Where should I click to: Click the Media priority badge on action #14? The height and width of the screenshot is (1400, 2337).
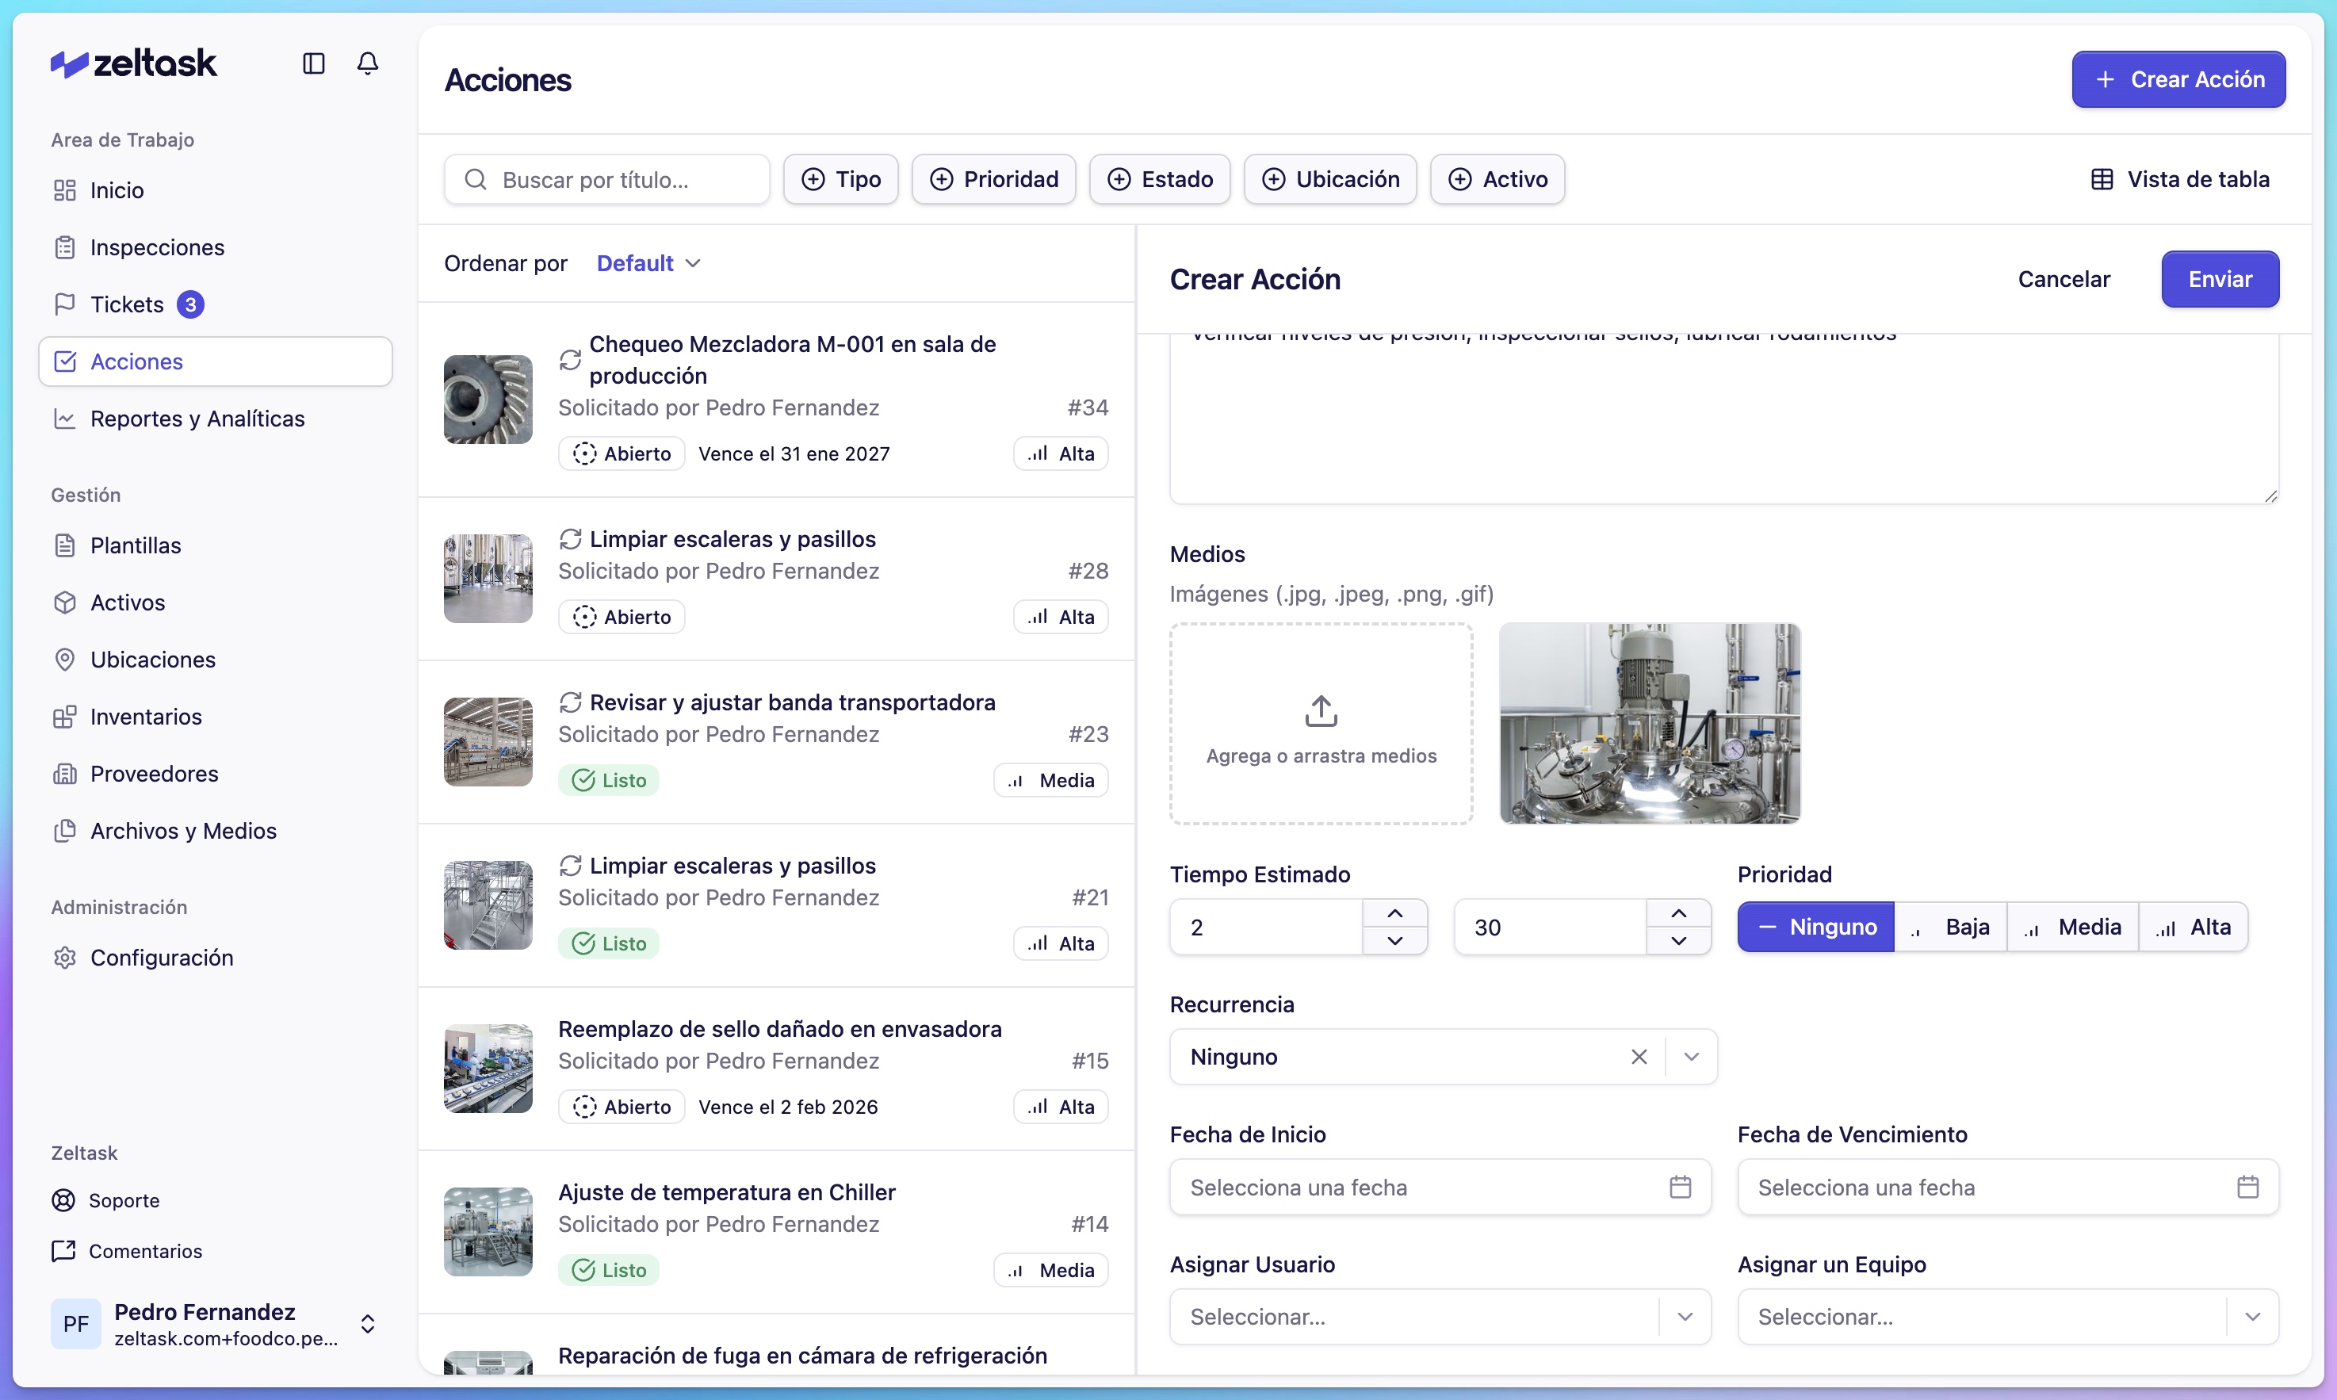[x=1050, y=1270]
